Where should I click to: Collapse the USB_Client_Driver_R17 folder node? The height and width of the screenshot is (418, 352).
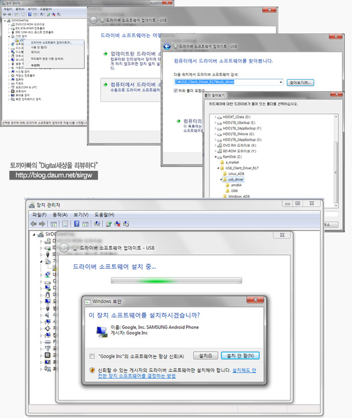(x=218, y=168)
